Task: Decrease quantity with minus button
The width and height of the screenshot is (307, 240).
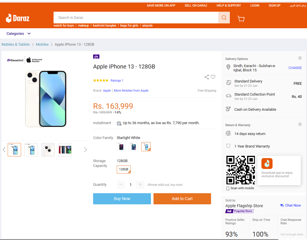Action: pyautogui.click(x=121, y=184)
